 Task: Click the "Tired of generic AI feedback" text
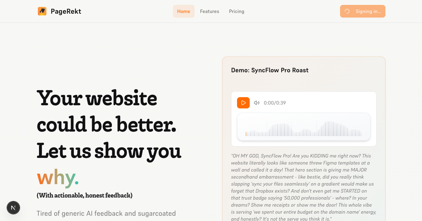106,213
